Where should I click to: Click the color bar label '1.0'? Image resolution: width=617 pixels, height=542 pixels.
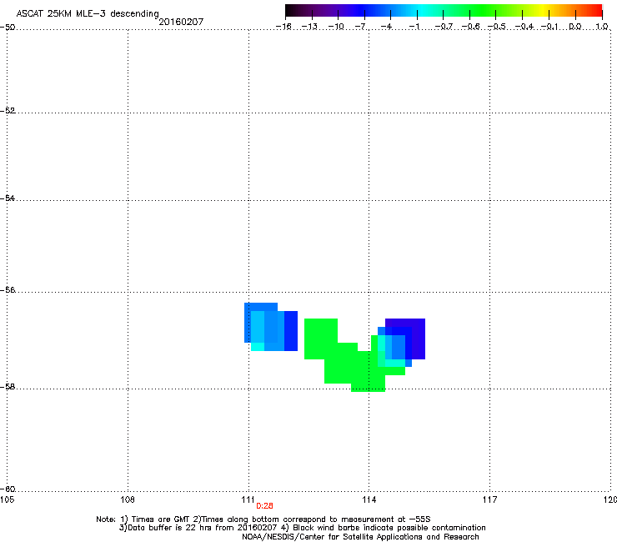602,27
